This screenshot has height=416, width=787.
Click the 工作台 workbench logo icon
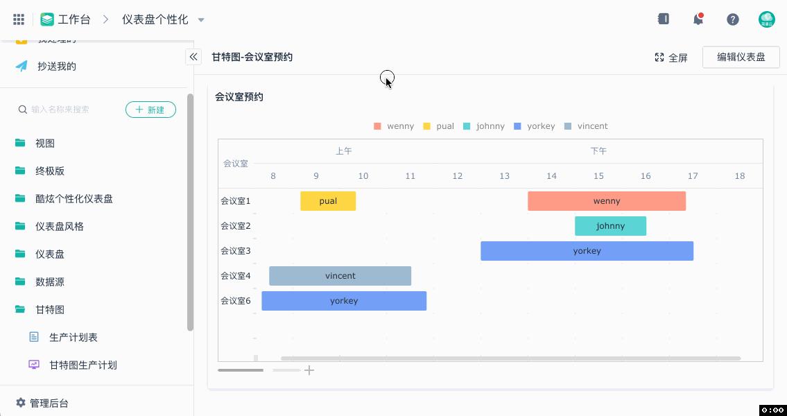(x=47, y=19)
